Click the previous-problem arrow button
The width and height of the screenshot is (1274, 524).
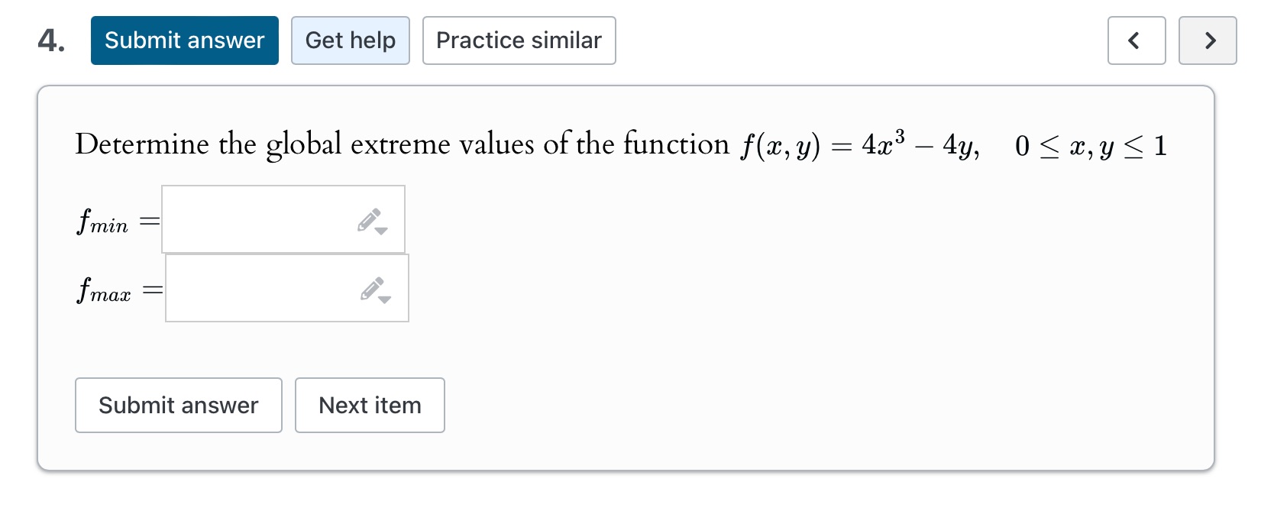1137,40
